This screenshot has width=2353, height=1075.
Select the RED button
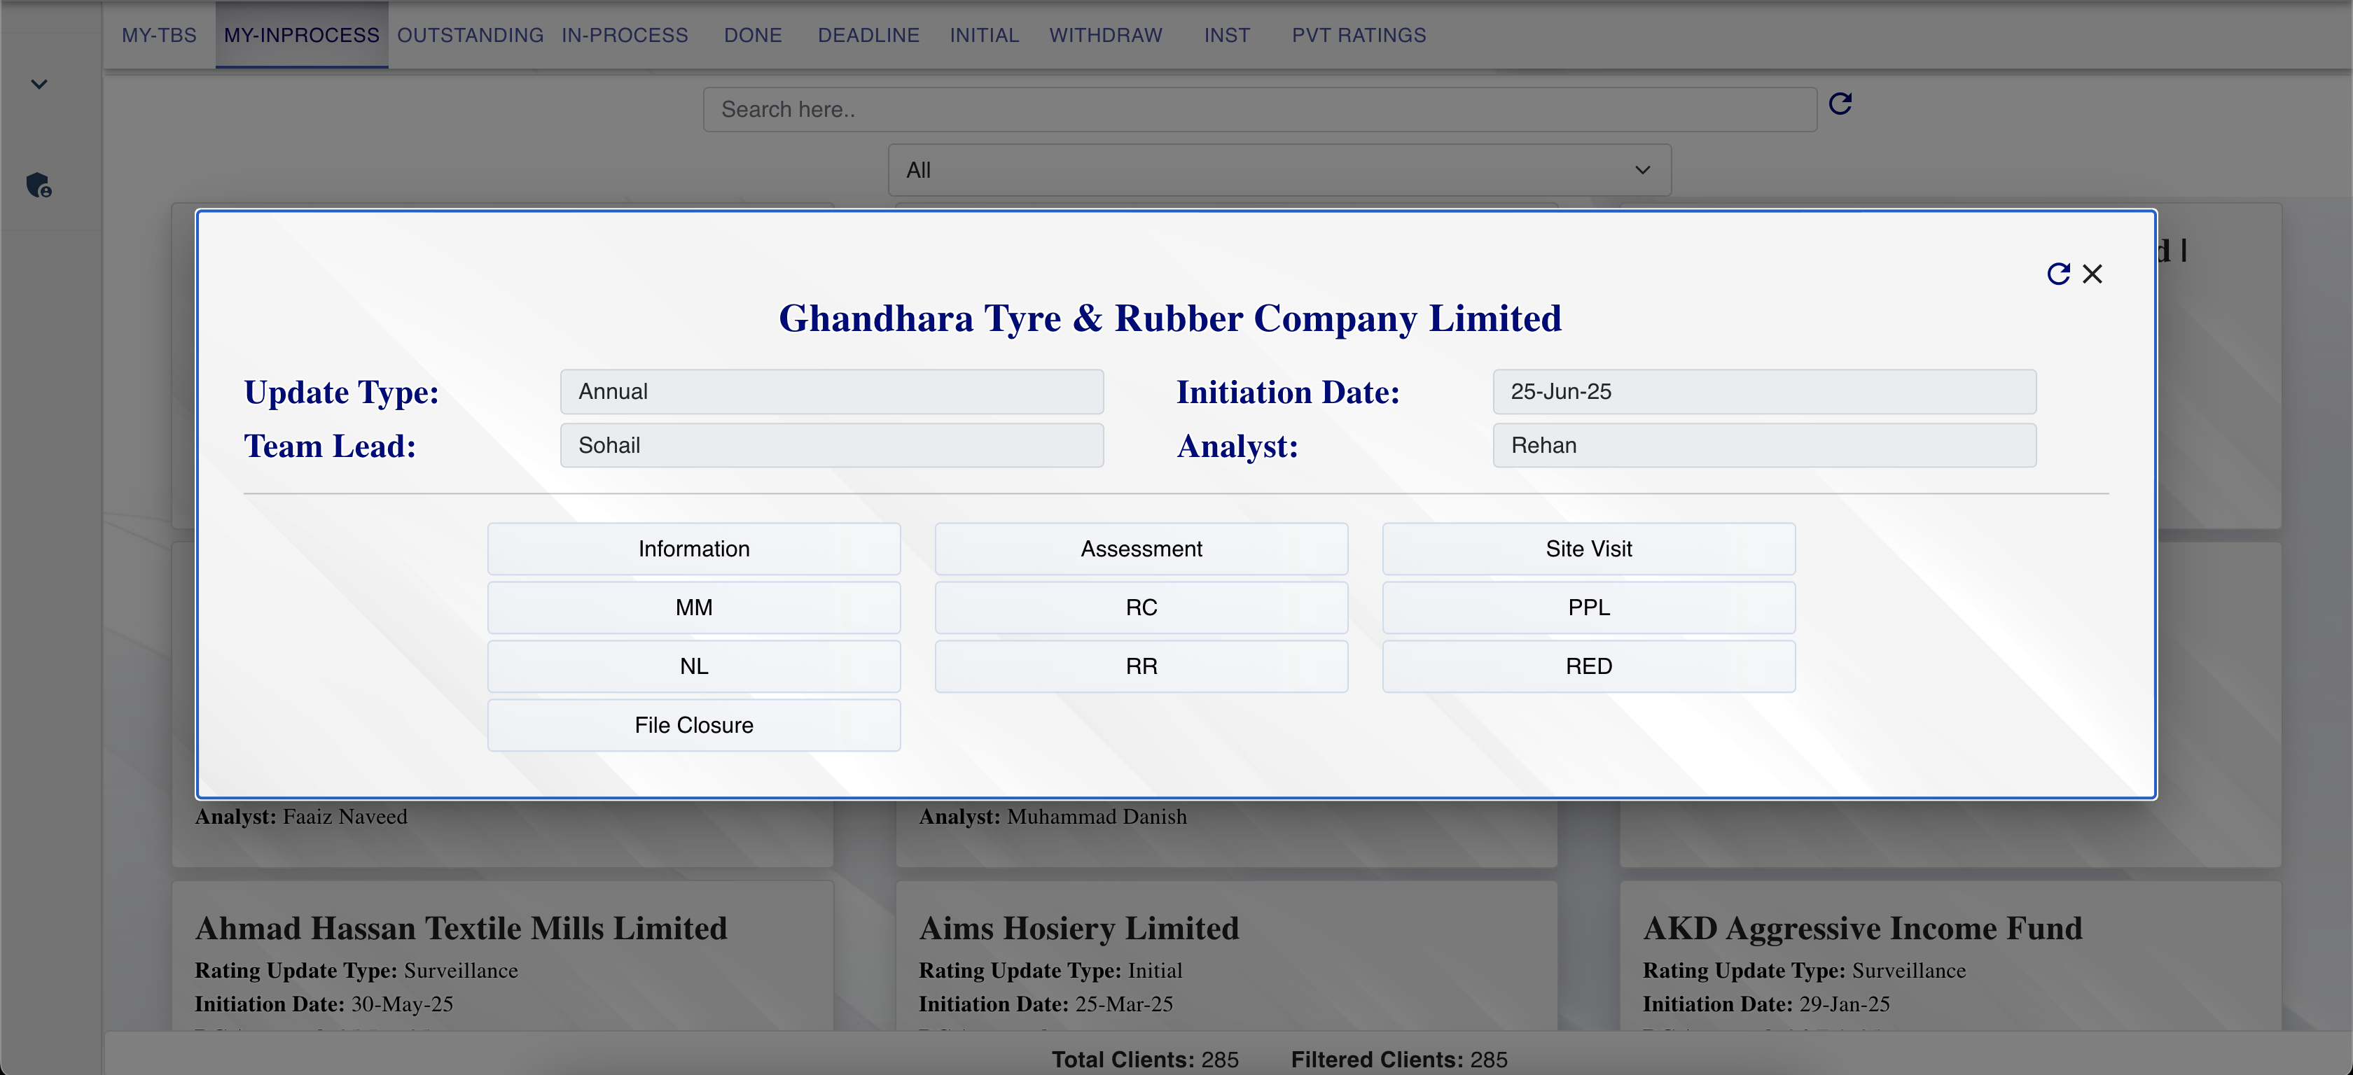pos(1588,666)
